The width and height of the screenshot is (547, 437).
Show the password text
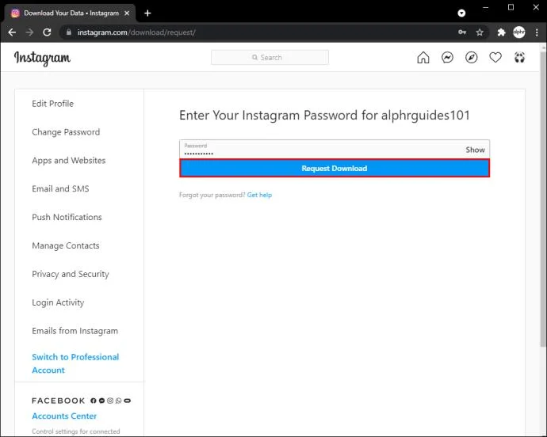(x=475, y=150)
